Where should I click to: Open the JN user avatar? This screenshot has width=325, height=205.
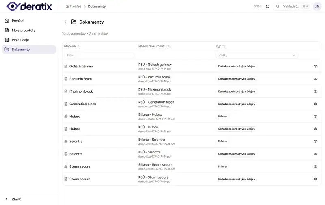click(317, 6)
